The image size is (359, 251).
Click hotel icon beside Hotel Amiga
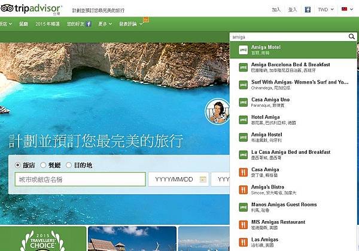(243, 120)
